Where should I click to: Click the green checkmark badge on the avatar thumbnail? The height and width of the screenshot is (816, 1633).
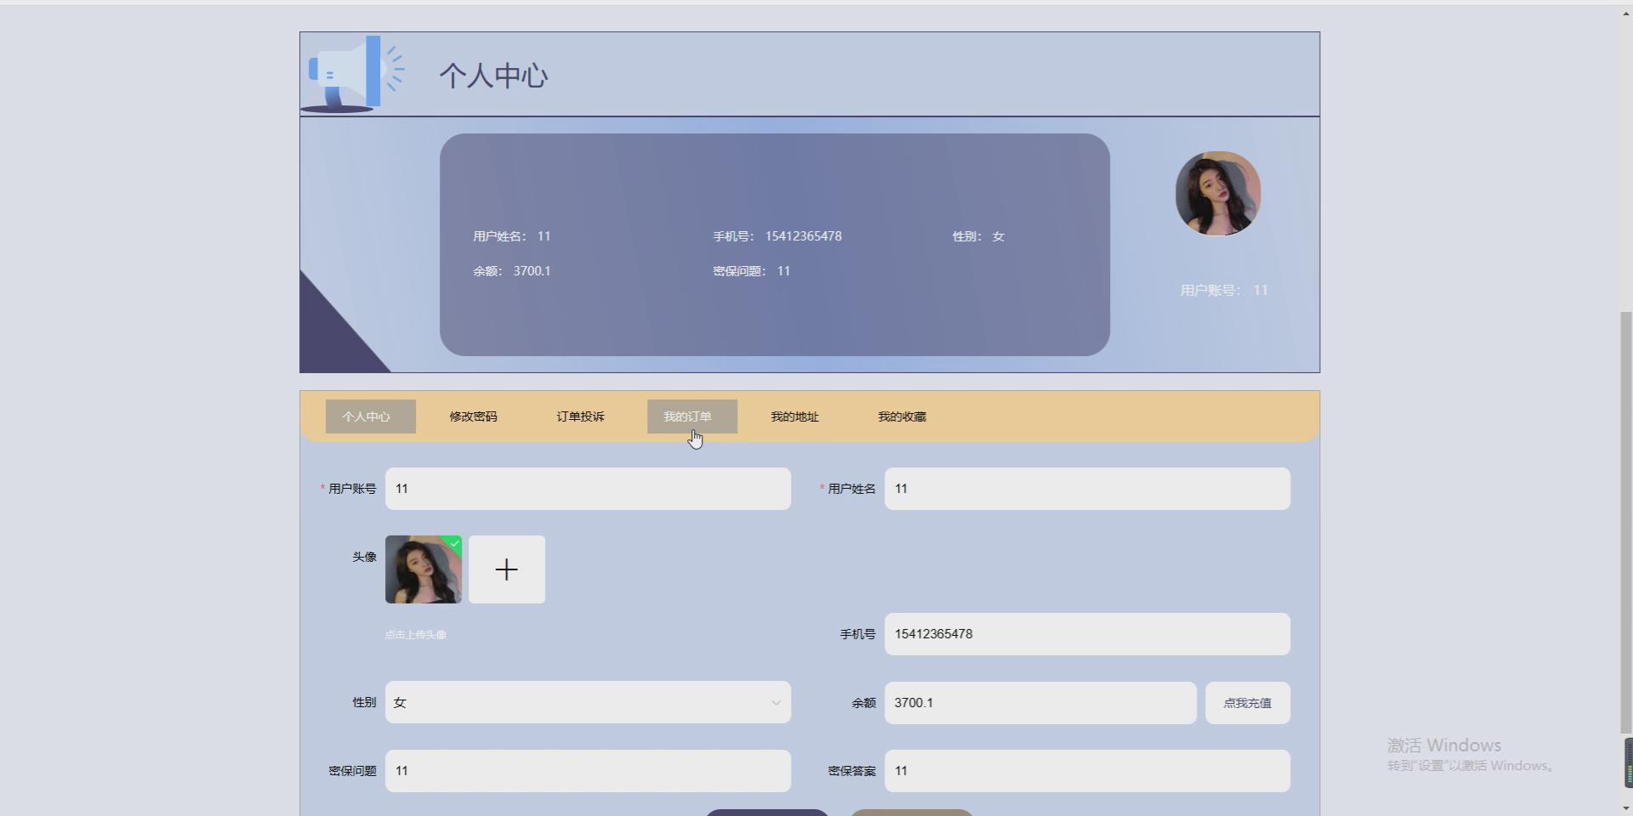click(x=455, y=543)
